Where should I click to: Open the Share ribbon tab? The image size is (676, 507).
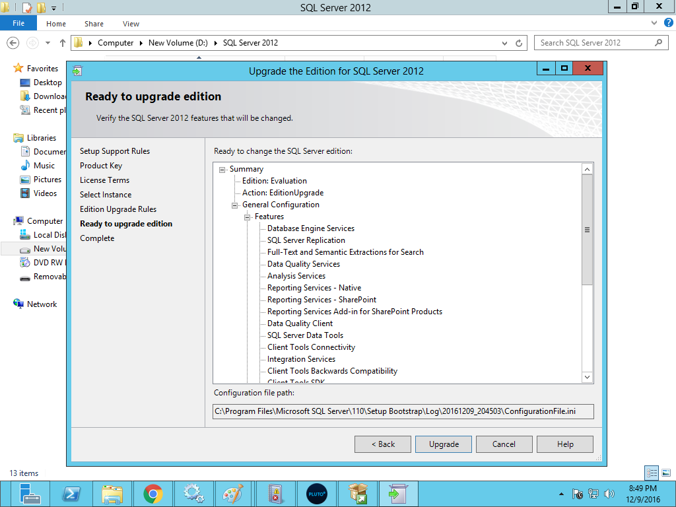pyautogui.click(x=94, y=24)
